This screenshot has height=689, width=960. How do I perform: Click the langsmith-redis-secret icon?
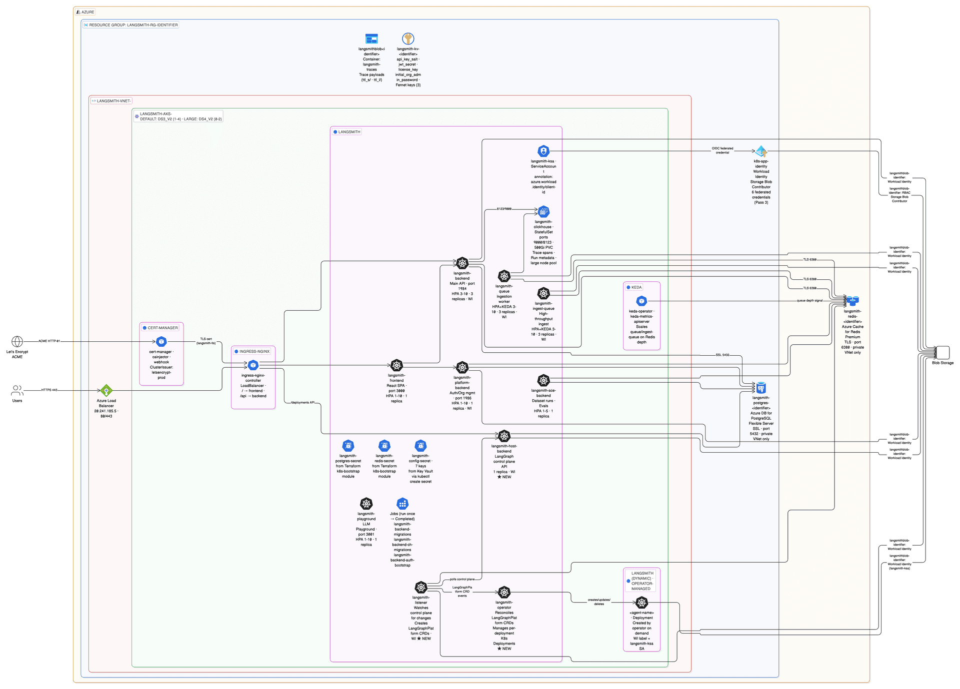[x=384, y=445]
